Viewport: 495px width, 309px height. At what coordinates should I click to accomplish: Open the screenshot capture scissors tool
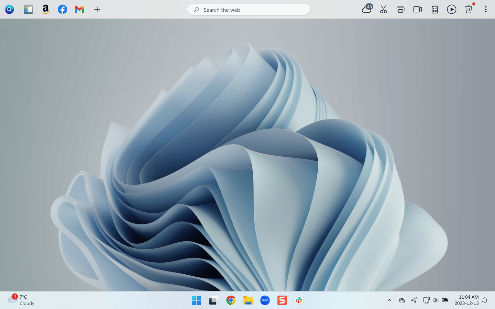click(383, 9)
